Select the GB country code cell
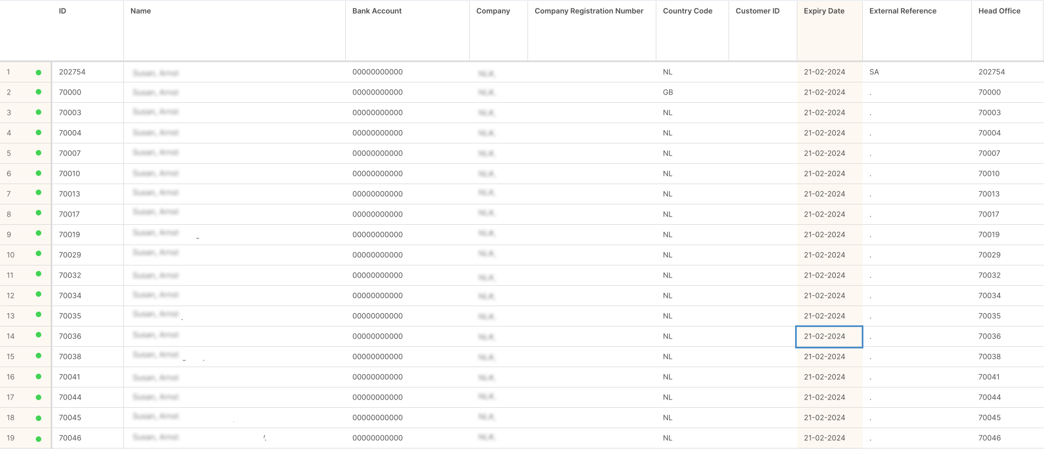Viewport: 1044px width, 449px height. click(x=668, y=92)
